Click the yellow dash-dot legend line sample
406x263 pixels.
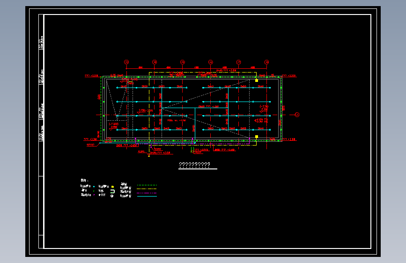(x=147, y=189)
